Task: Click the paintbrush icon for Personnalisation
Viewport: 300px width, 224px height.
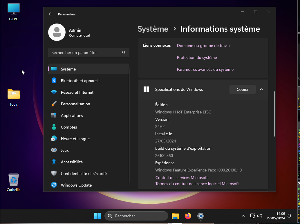Action: (x=54, y=104)
